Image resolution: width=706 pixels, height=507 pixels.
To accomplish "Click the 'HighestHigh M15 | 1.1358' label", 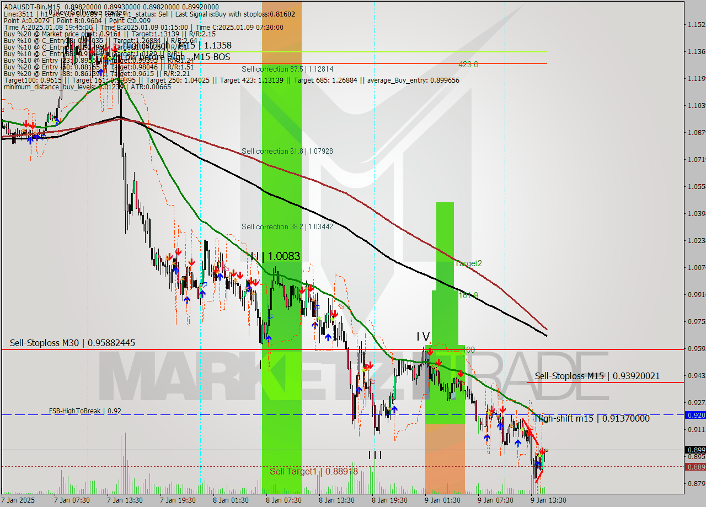I will [176, 45].
